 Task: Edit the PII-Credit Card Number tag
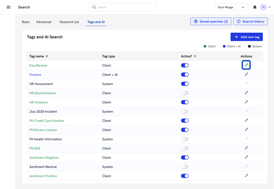click(246, 120)
